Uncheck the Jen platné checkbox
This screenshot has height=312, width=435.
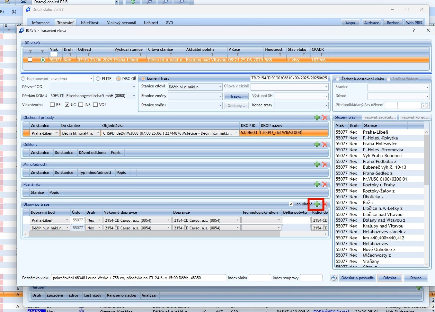pos(291,204)
